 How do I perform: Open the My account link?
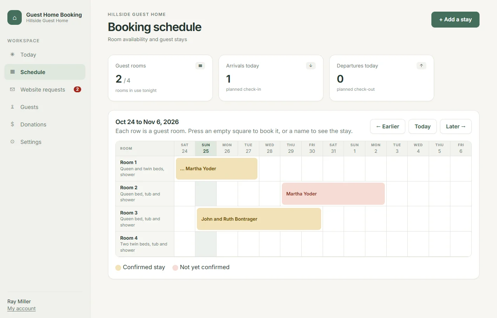pyautogui.click(x=21, y=309)
